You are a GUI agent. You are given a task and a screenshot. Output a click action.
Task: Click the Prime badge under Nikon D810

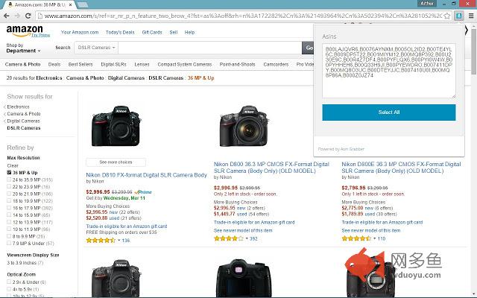(143, 192)
